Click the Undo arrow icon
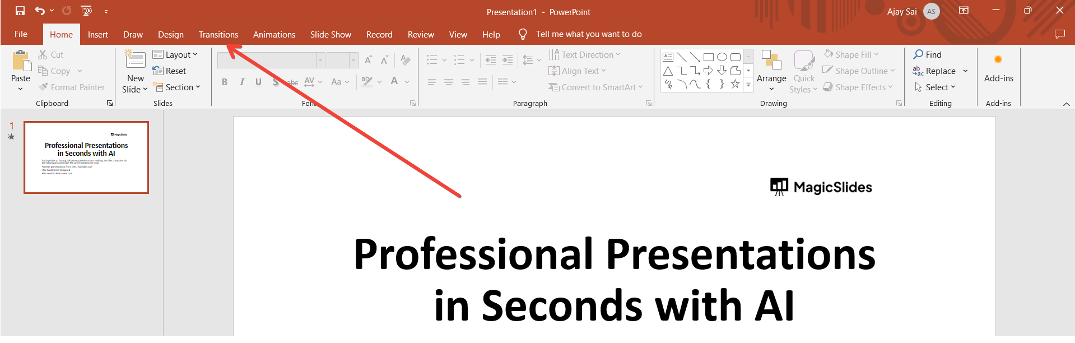Viewport: 1075px width, 343px height. 39,11
